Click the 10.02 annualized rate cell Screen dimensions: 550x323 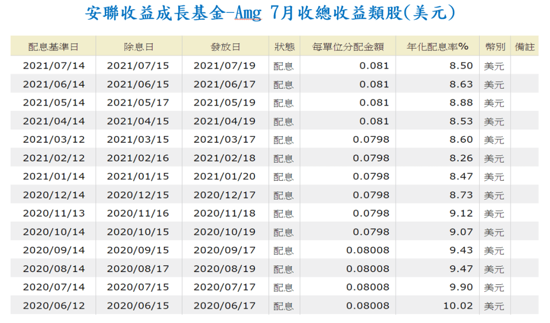click(458, 306)
